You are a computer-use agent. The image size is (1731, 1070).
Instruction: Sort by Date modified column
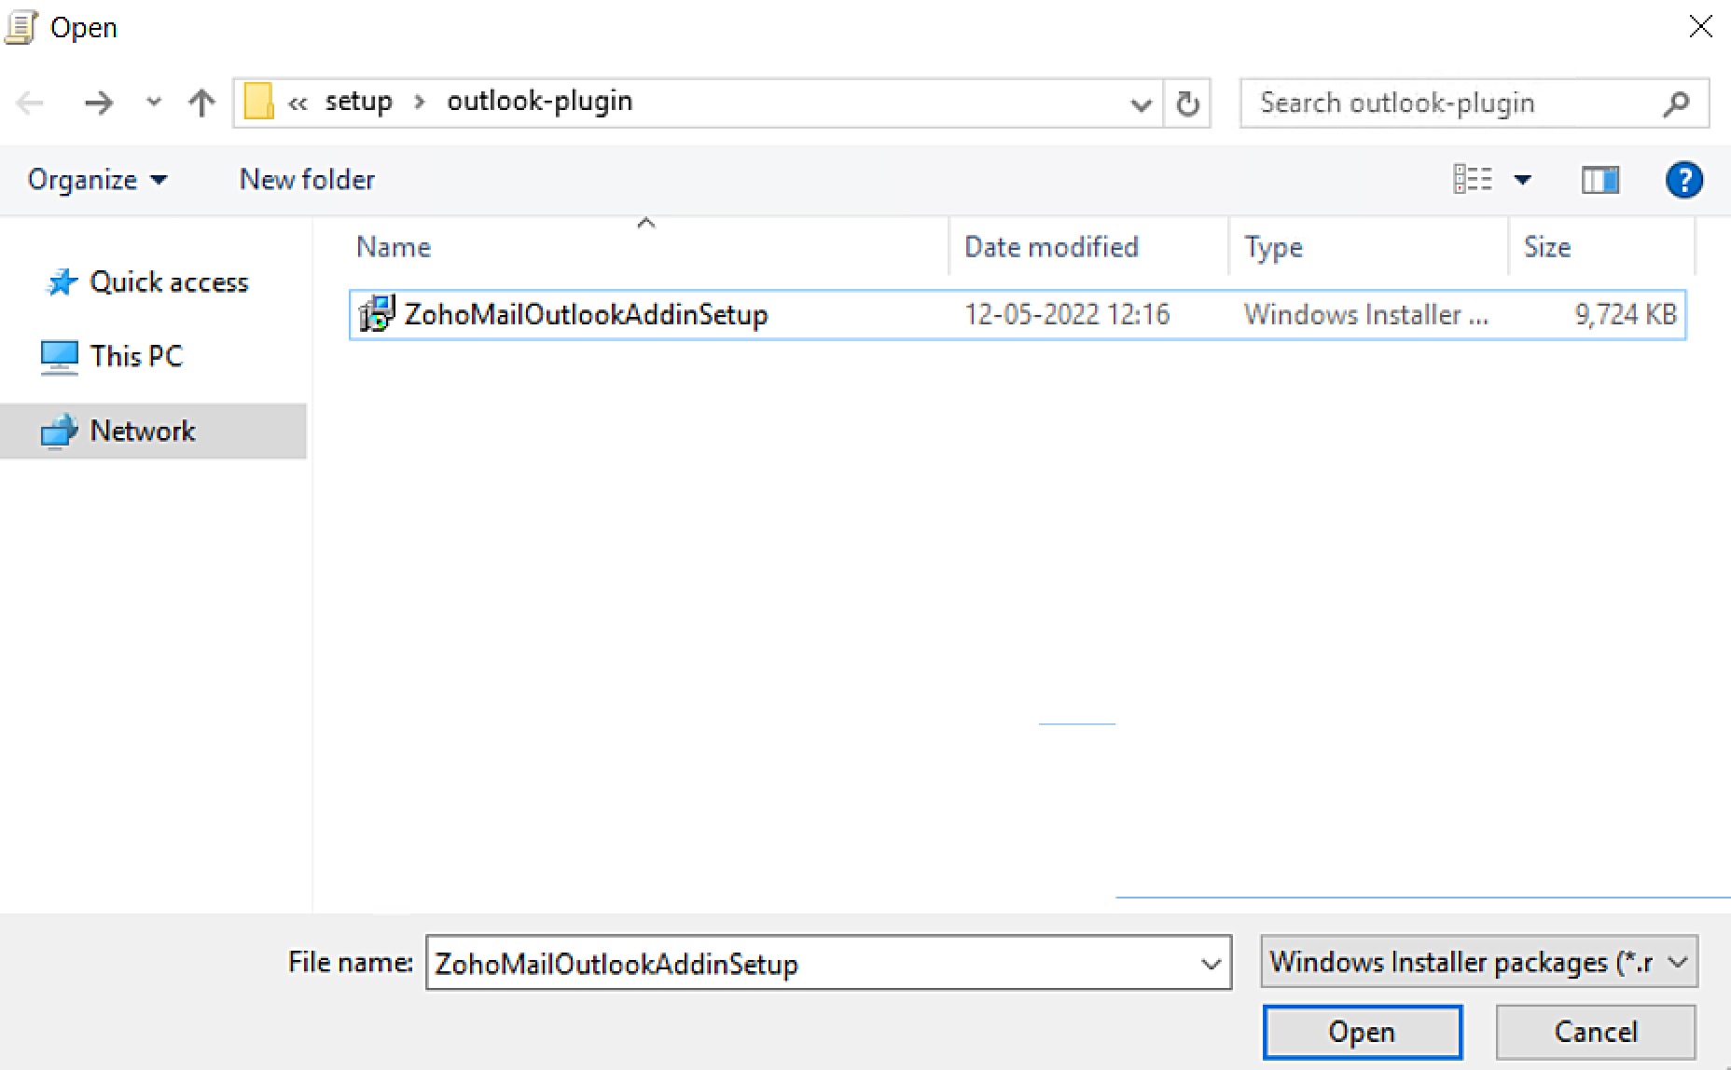point(1089,247)
